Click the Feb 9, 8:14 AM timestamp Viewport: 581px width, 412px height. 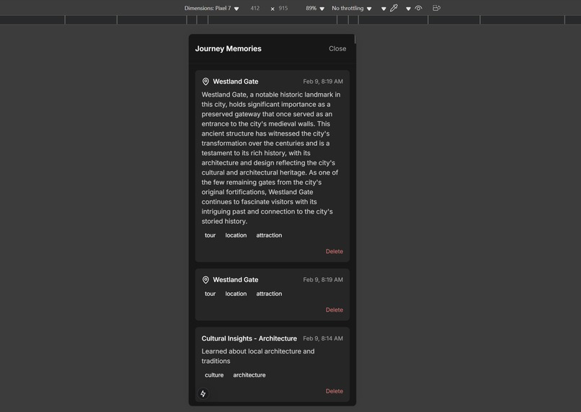323,338
